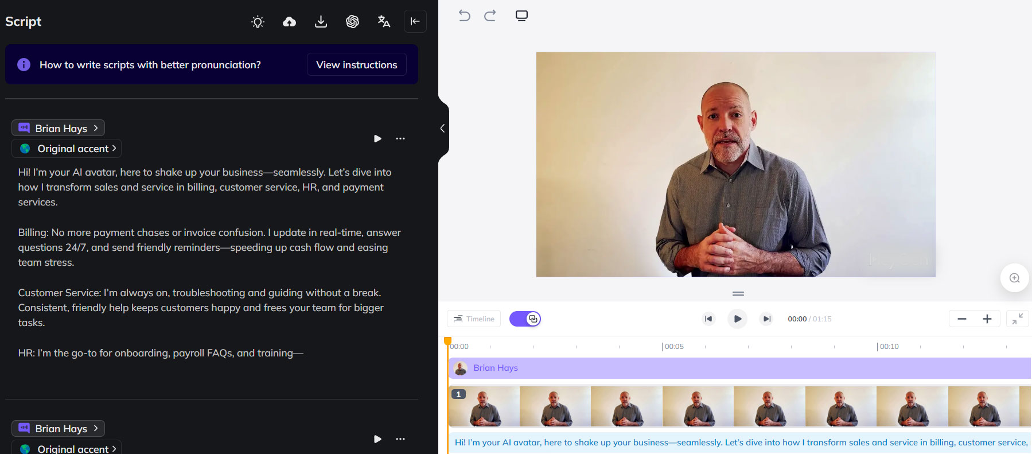Skip to previous scene
1032x454 pixels.
pos(708,319)
